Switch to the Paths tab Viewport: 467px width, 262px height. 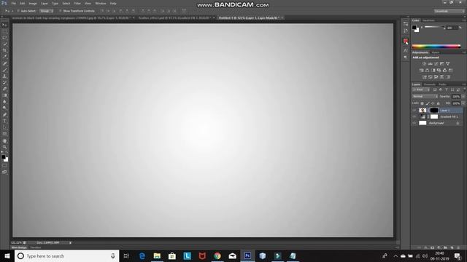coord(442,84)
